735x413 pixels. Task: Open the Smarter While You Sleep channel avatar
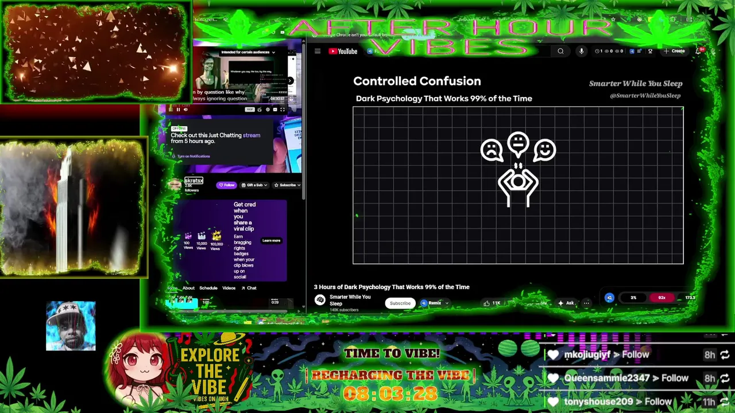click(x=320, y=300)
